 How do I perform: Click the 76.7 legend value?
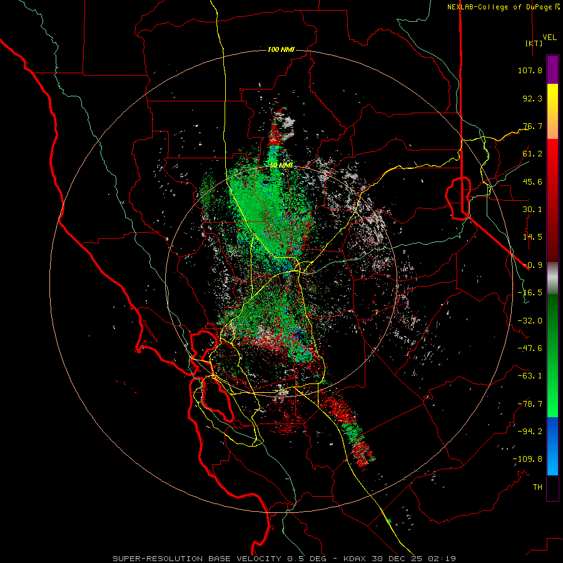(x=532, y=126)
